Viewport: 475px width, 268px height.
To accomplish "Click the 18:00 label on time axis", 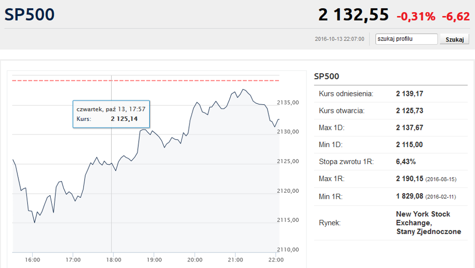I will (114, 259).
